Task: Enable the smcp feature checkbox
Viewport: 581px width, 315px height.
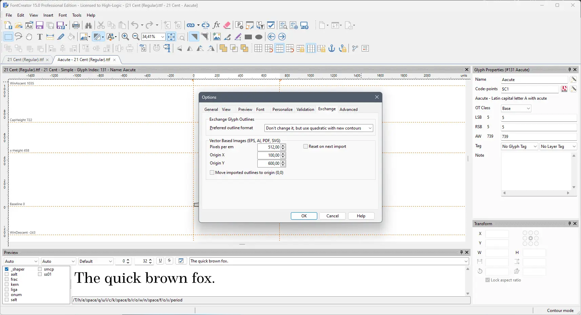Action: pyautogui.click(x=40, y=269)
